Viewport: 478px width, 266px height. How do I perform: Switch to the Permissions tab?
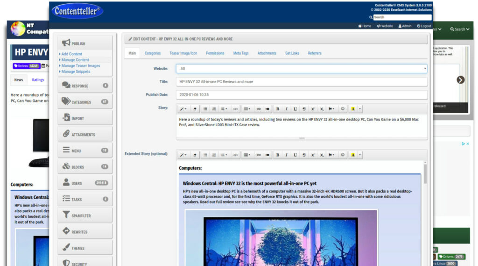[x=215, y=53]
